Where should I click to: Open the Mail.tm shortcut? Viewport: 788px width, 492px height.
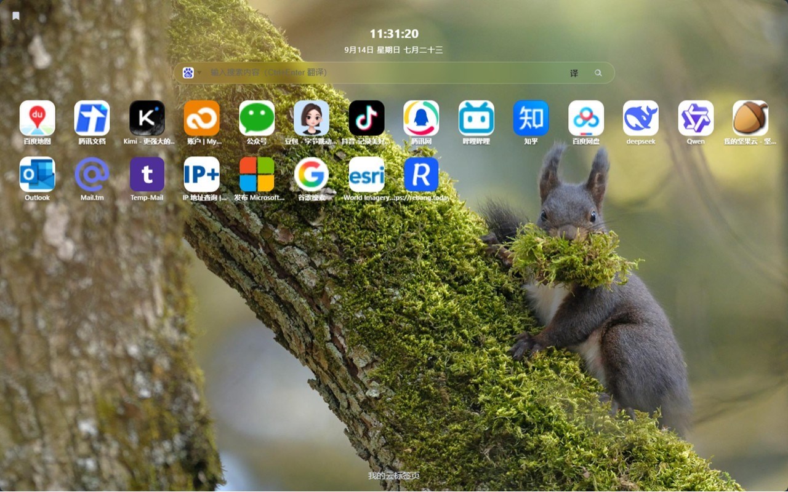[x=92, y=175]
